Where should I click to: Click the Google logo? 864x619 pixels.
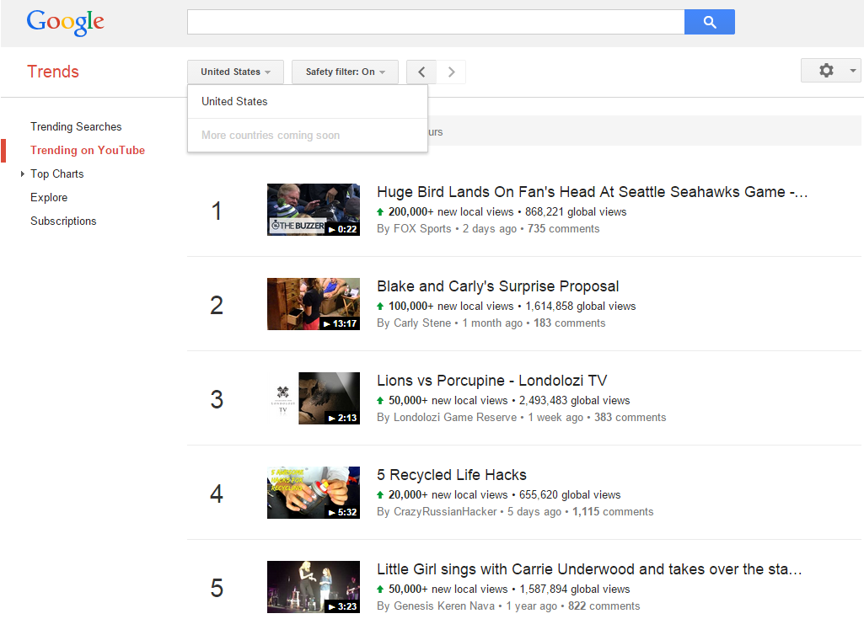point(65,22)
